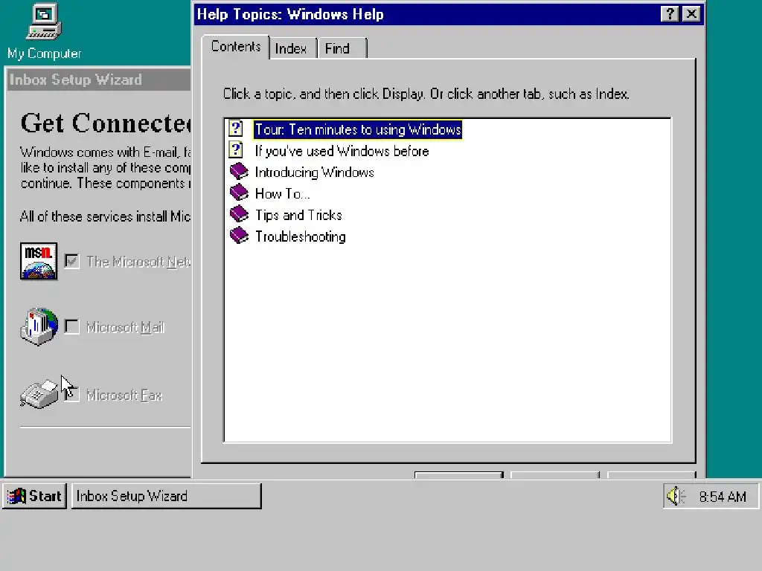Click the purple book icon for Tips and Tricks
762x571 pixels.
pos(239,214)
